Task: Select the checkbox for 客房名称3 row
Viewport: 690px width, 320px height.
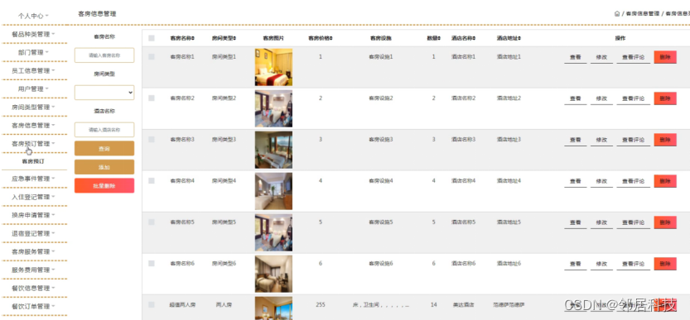Action: click(152, 140)
